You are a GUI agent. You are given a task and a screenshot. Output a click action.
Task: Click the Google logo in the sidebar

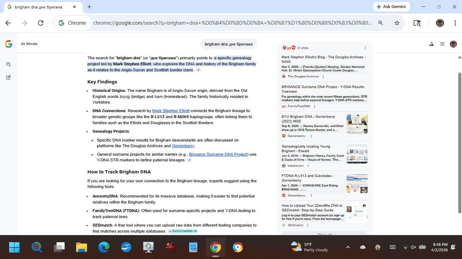[8, 44]
